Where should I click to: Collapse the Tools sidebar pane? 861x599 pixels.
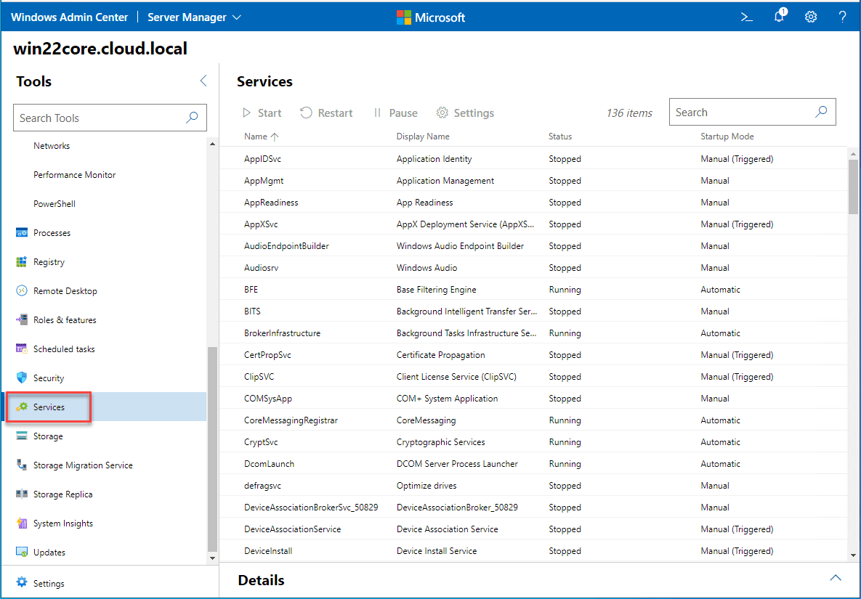point(203,81)
